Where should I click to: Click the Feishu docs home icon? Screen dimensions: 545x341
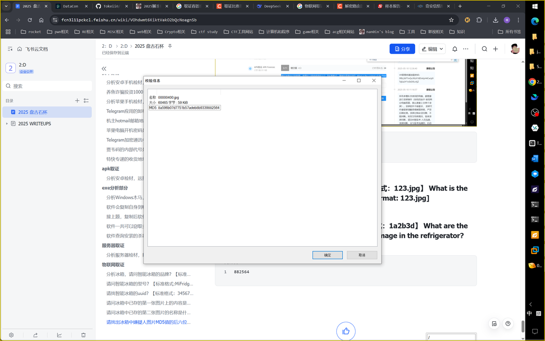(x=20, y=49)
